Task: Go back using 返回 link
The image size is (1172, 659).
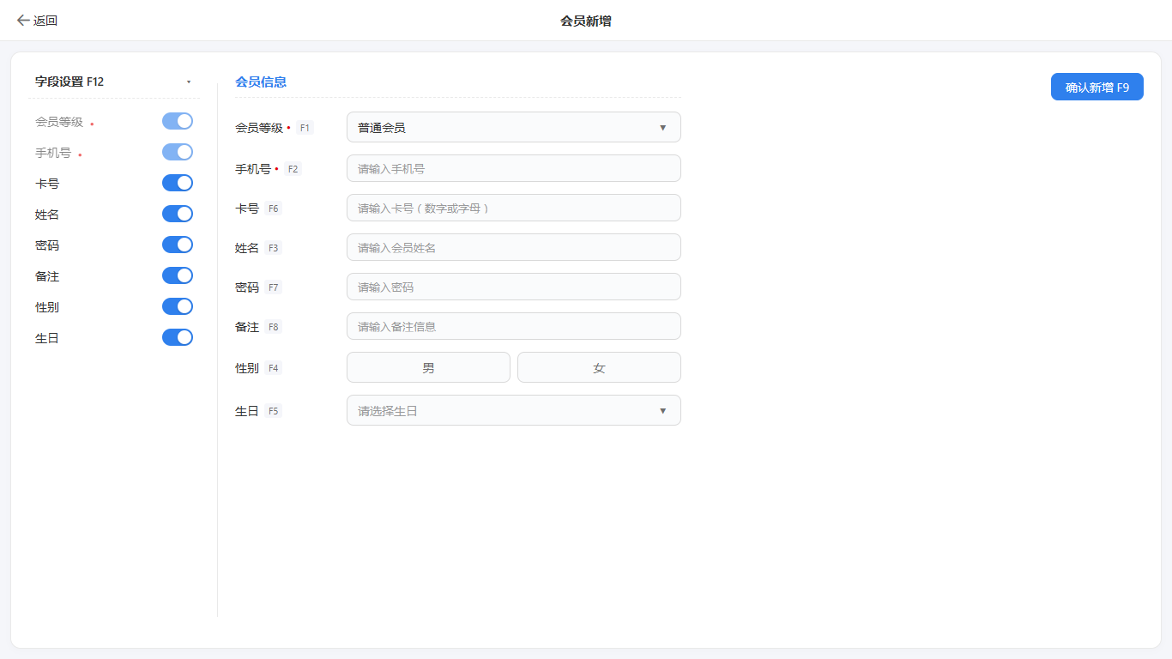Action: pos(37,21)
